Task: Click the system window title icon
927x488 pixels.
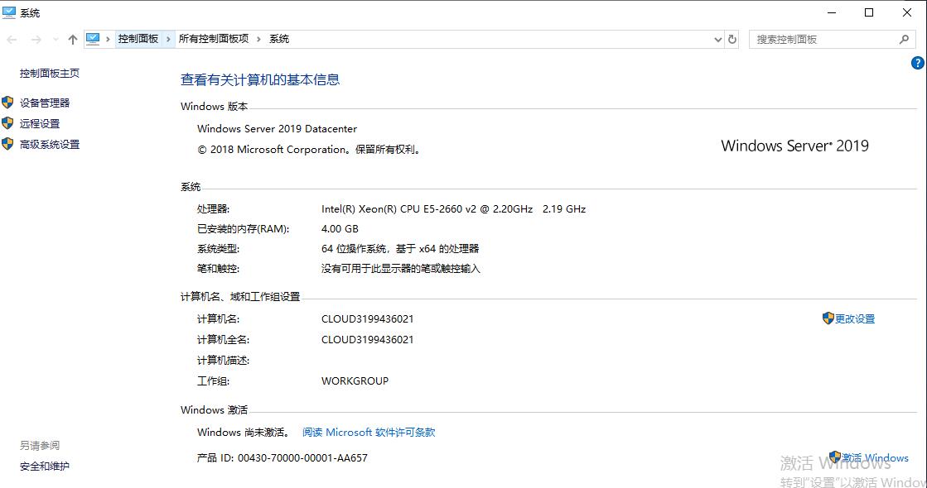Action: (x=9, y=12)
